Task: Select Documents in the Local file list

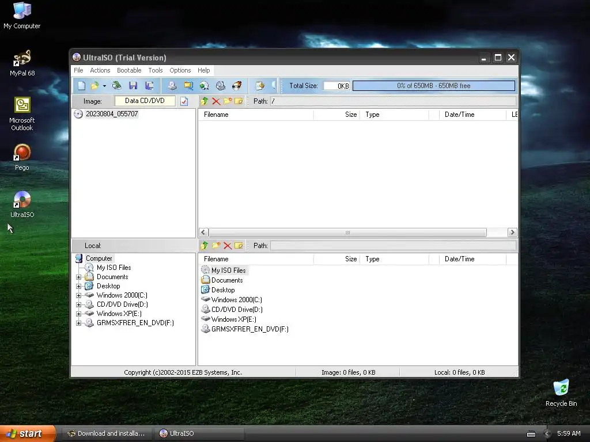Action: (227, 280)
